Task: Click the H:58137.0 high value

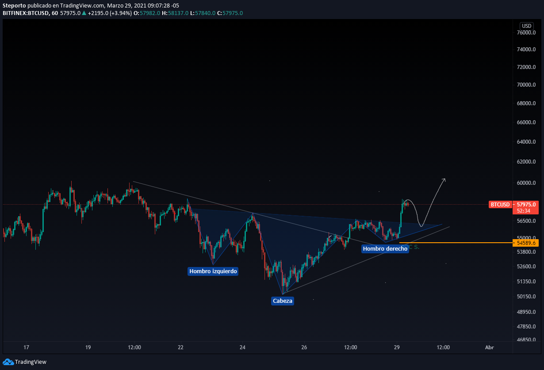Action: 175,13
